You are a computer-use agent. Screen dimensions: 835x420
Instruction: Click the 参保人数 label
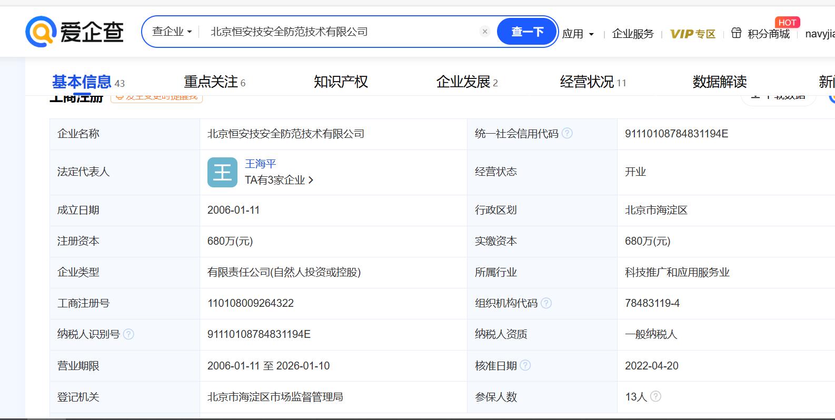point(496,397)
